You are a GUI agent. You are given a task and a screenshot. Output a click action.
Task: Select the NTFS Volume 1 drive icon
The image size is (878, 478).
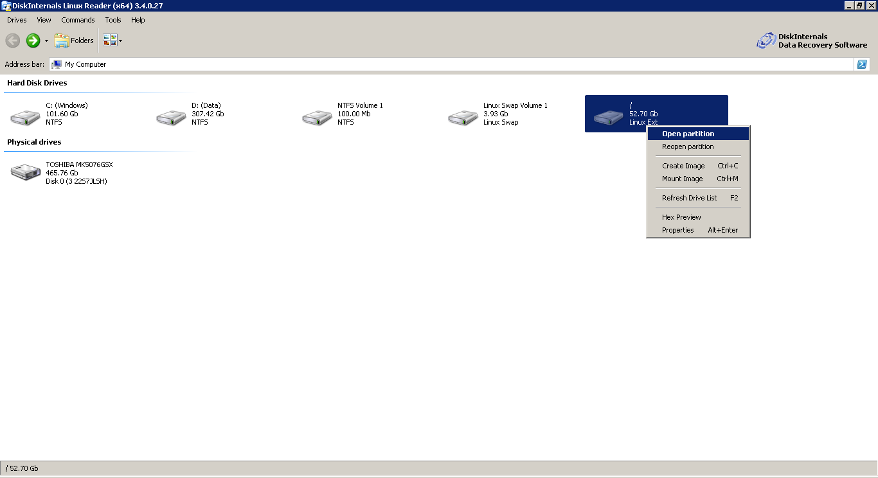coord(318,117)
